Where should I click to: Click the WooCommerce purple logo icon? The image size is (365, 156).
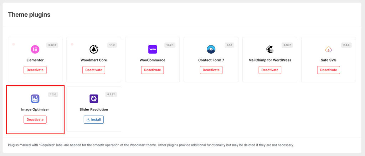[152, 49]
